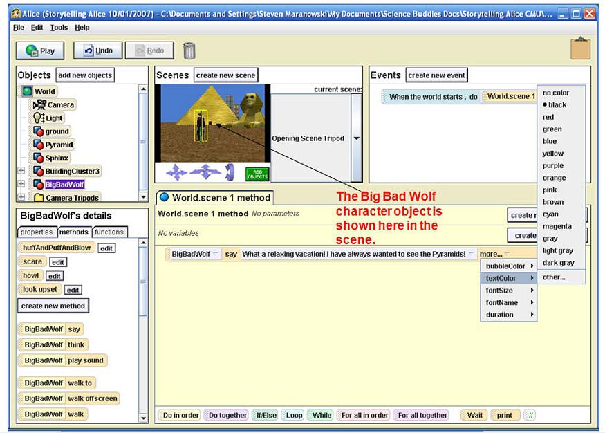Expand the bubbleColor submenu
This screenshot has height=433, width=605.
point(509,266)
